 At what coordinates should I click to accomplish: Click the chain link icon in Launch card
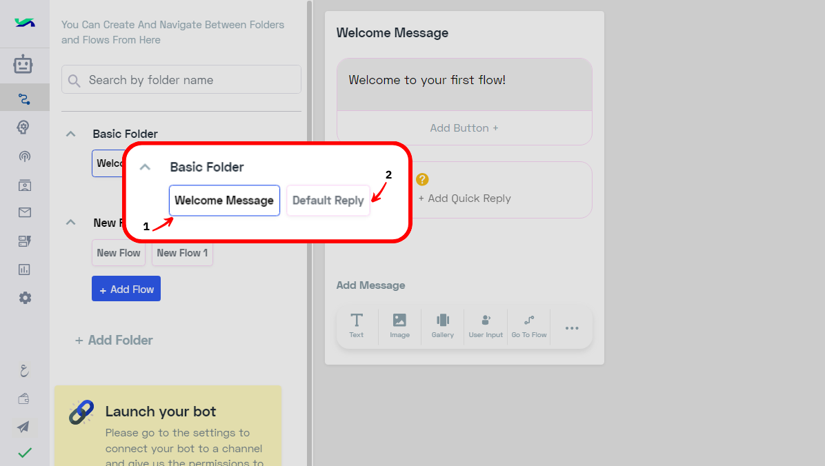[x=81, y=412]
